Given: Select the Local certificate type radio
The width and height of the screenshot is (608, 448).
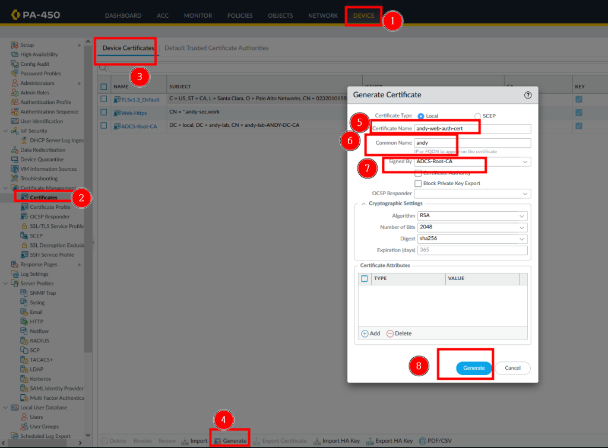Looking at the screenshot, I should coord(421,116).
